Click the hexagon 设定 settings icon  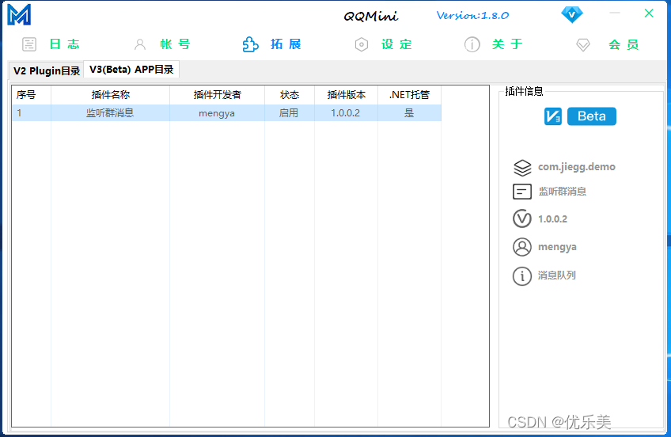(x=362, y=44)
